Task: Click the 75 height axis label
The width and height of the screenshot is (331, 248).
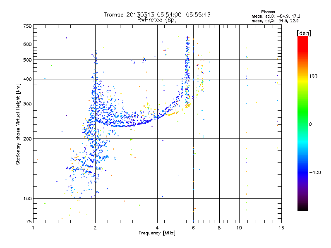Action: (29, 222)
